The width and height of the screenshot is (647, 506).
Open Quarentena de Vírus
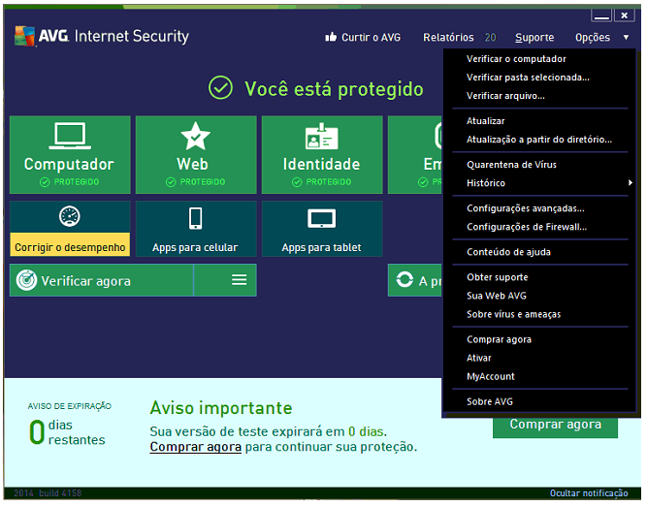[x=511, y=165]
